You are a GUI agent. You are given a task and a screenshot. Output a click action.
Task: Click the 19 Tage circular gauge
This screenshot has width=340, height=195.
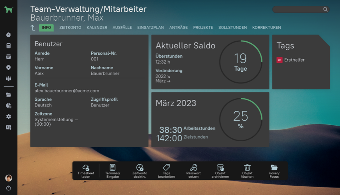point(241,62)
